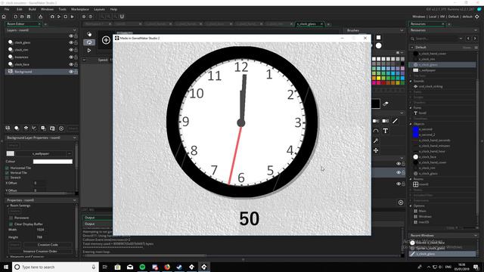Click the animation play triangle icon

coord(89,51)
